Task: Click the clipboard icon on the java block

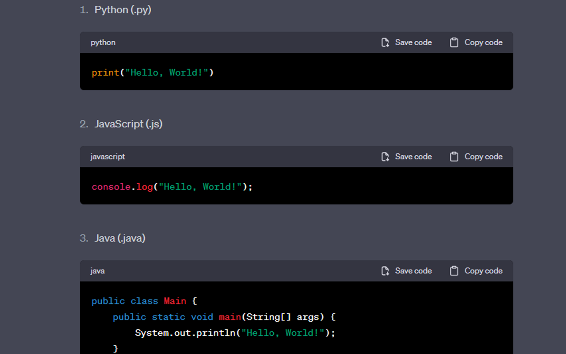Action: pos(454,270)
